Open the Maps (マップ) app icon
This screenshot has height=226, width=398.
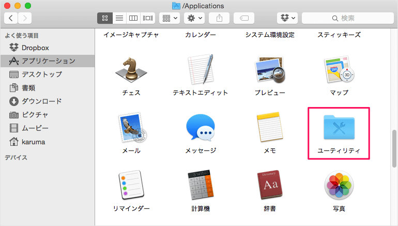[339, 69]
